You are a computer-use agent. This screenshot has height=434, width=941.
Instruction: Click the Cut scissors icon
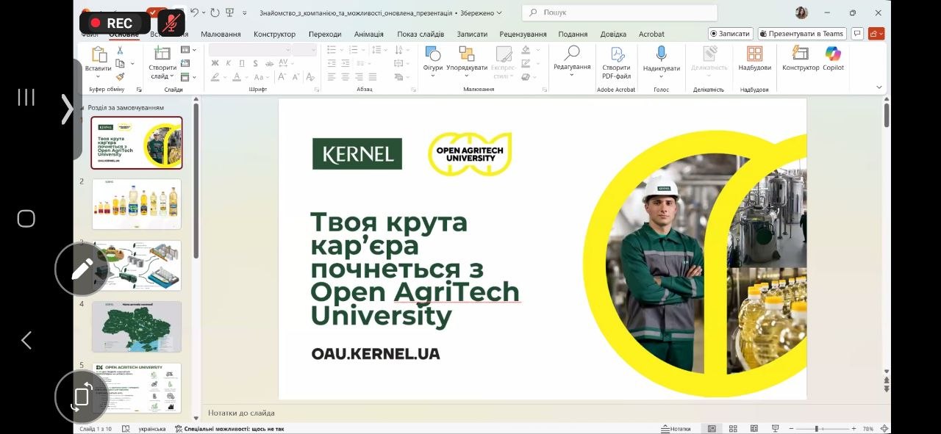pyautogui.click(x=120, y=50)
